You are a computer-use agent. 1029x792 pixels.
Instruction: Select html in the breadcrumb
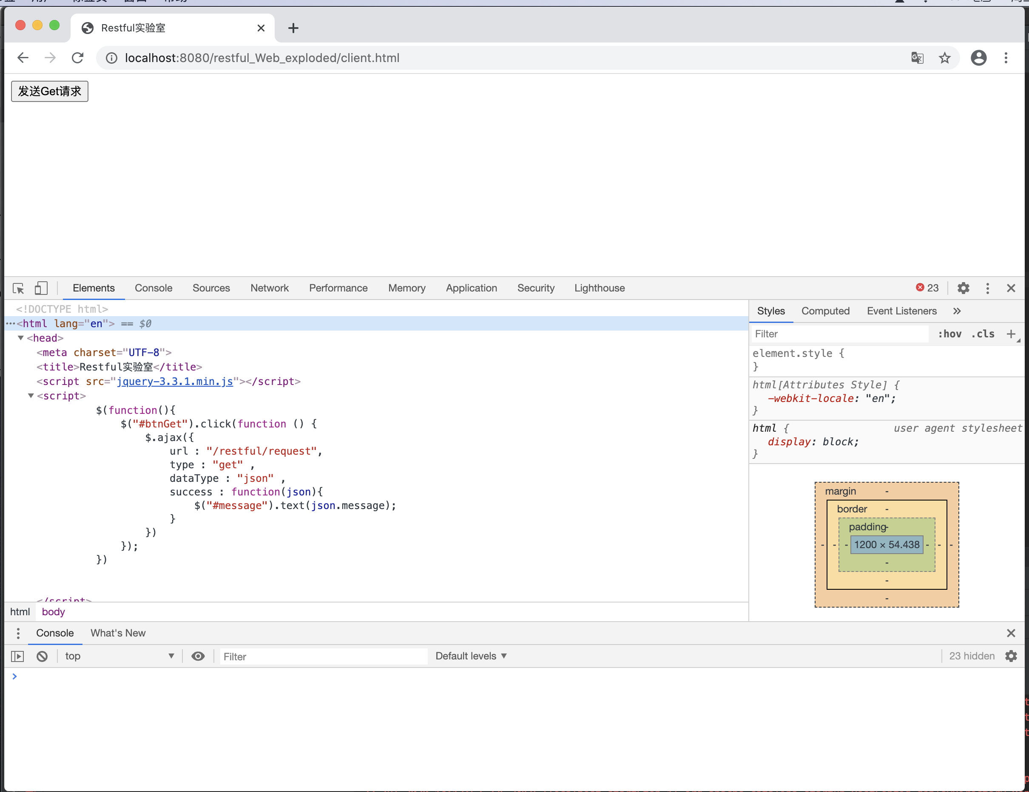pos(20,612)
